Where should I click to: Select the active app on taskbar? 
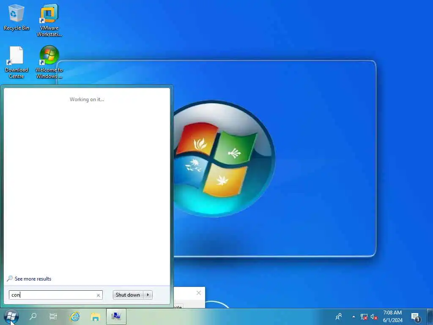click(116, 317)
